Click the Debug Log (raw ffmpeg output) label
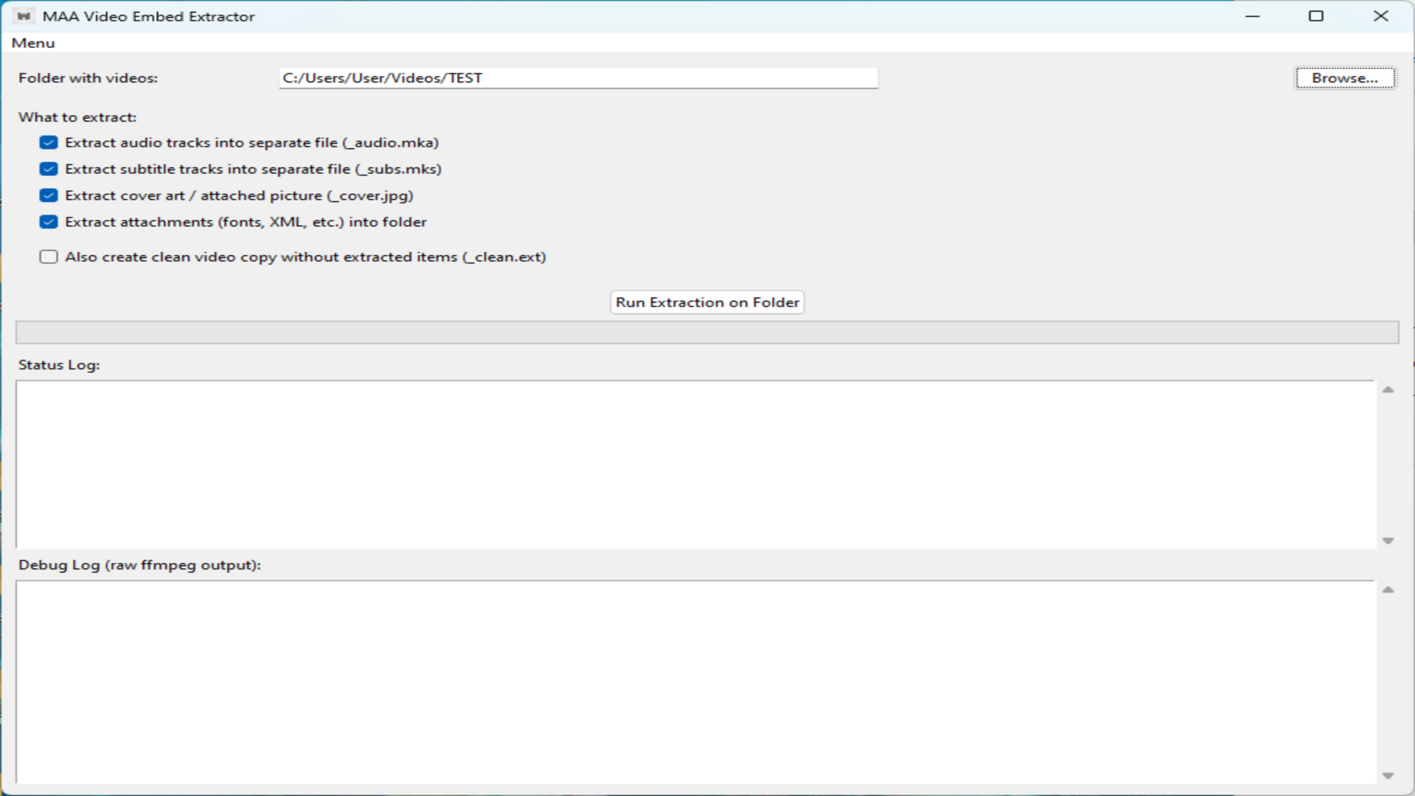 click(139, 565)
